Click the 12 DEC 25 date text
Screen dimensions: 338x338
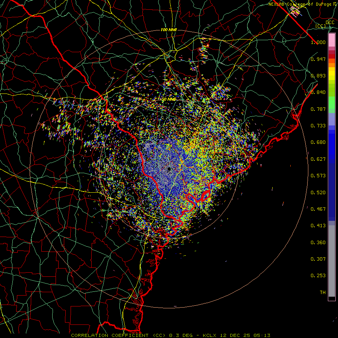235,335
